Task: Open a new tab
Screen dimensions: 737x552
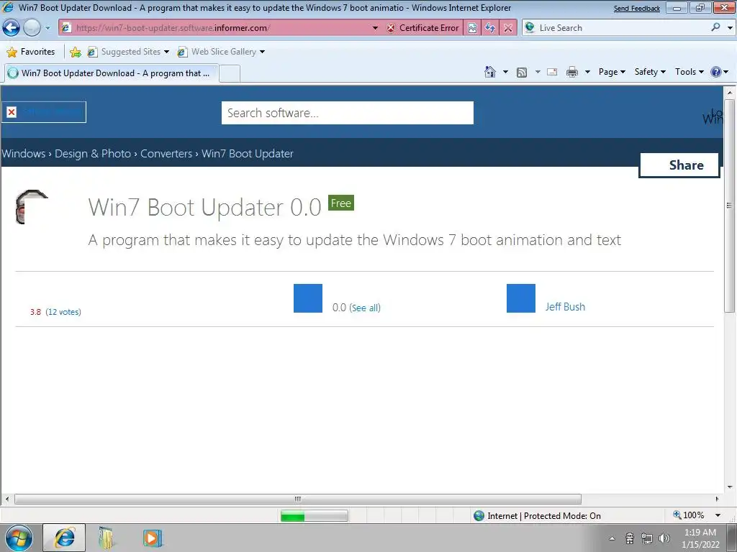Action: tap(230, 74)
